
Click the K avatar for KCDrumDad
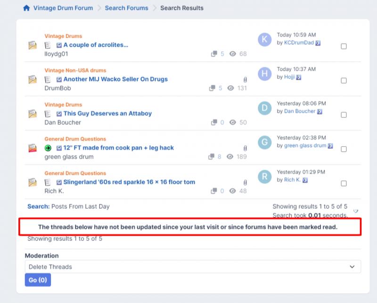[x=265, y=40]
